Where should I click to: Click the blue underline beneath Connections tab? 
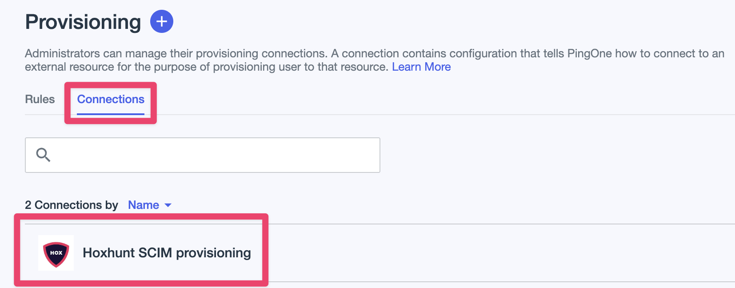pos(111,114)
